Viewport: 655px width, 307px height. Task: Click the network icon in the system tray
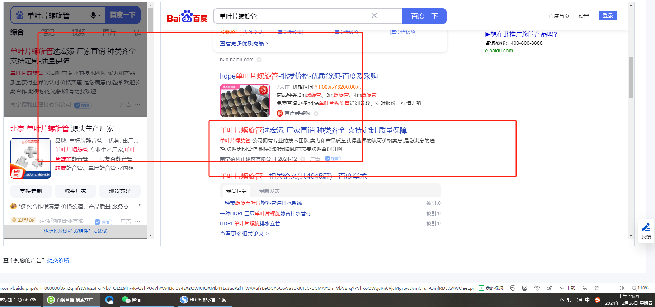point(570,300)
